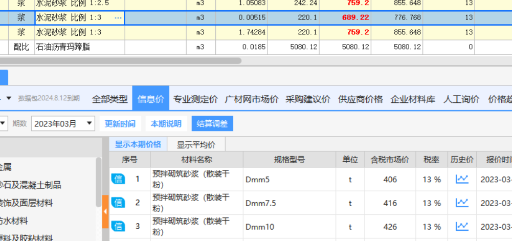The height and width of the screenshot is (241, 512).
Task: Open history price chart for Dmm10
Action: pos(462,226)
